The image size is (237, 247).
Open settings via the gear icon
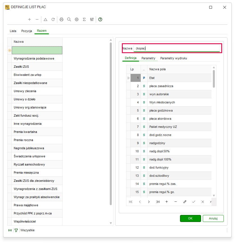tap(77, 20)
